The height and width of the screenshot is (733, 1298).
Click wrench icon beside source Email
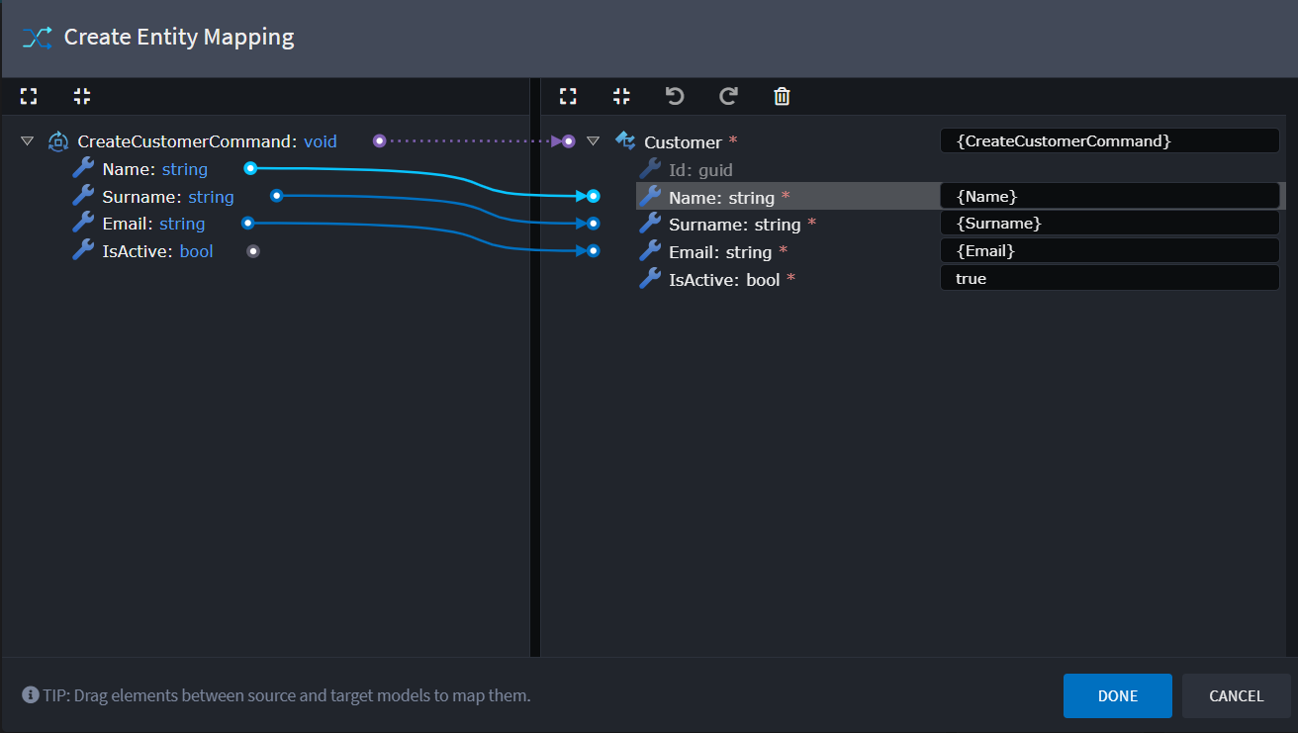[x=83, y=224]
